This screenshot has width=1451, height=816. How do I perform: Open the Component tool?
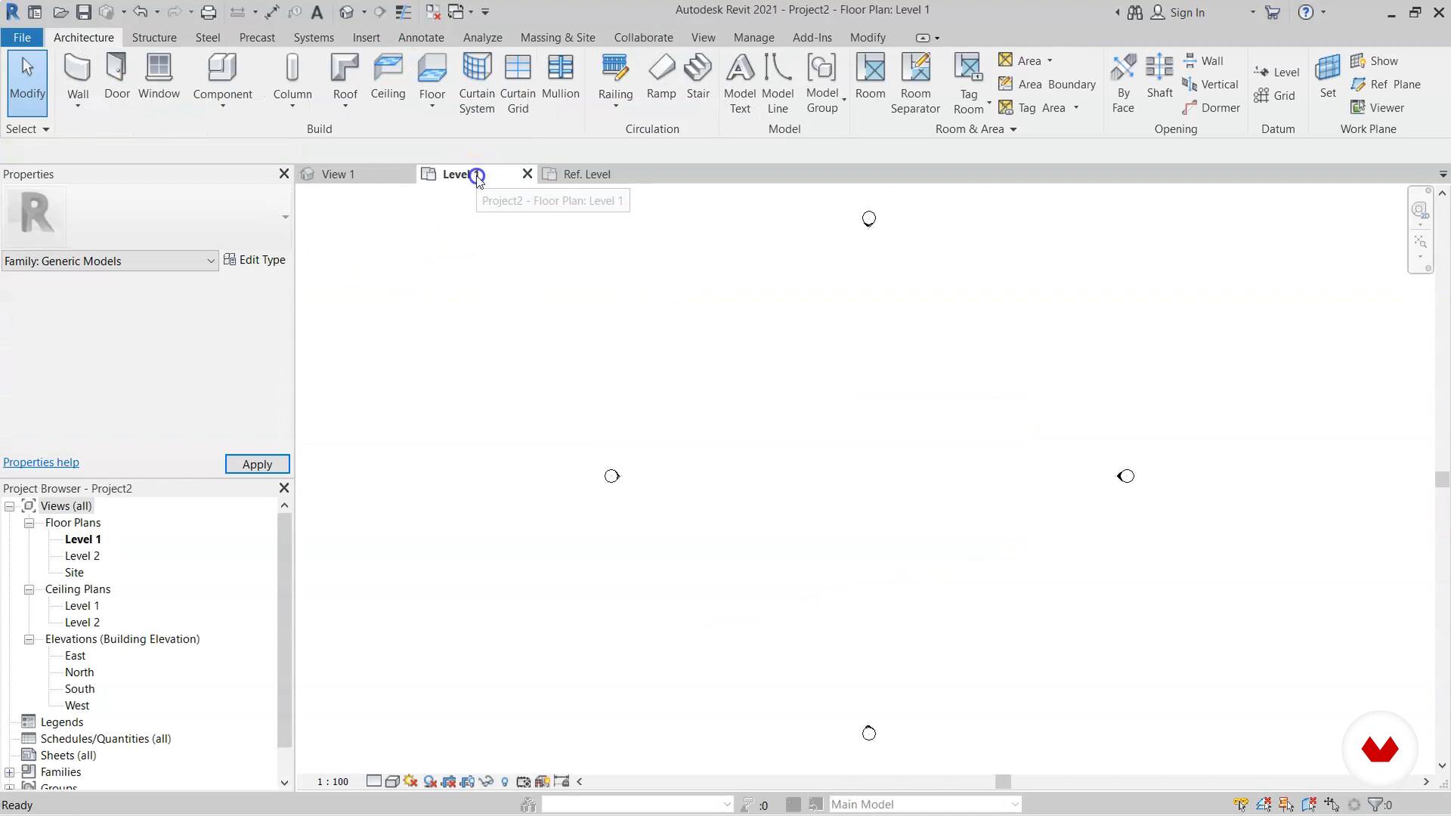click(222, 78)
